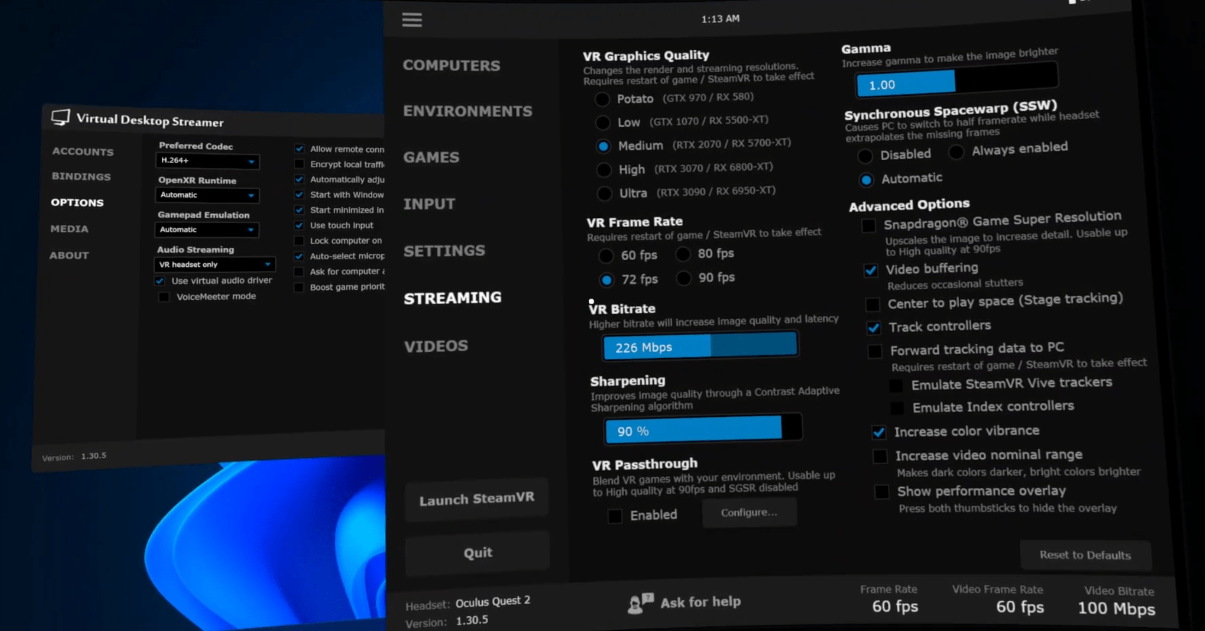Open the Preferred Codec dropdown
Image resolution: width=1205 pixels, height=631 pixels.
click(x=207, y=161)
